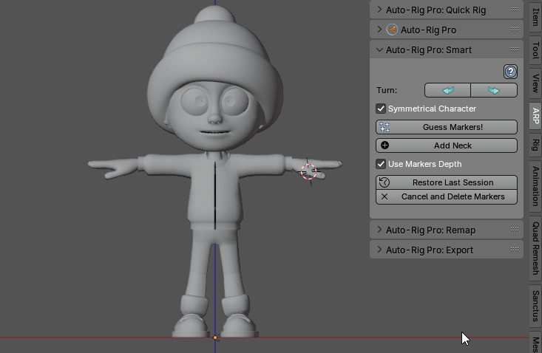Click the object origin point at feet

[215, 337]
